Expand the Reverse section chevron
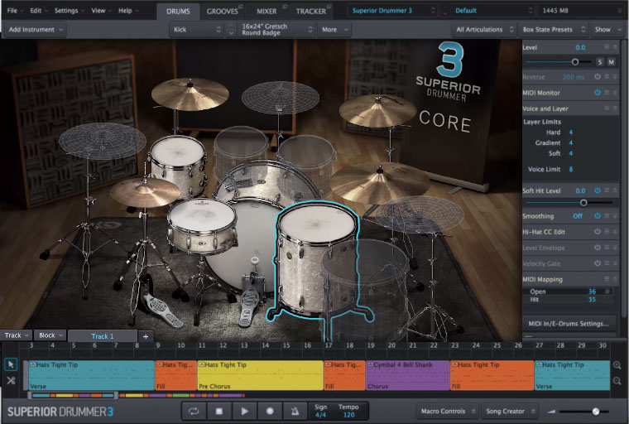This screenshot has width=629, height=424. tap(615, 76)
